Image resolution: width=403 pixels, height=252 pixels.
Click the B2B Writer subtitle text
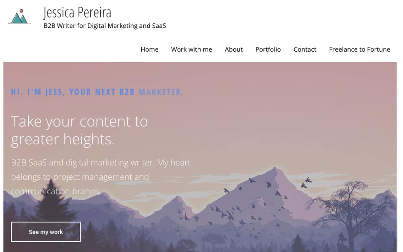click(105, 26)
